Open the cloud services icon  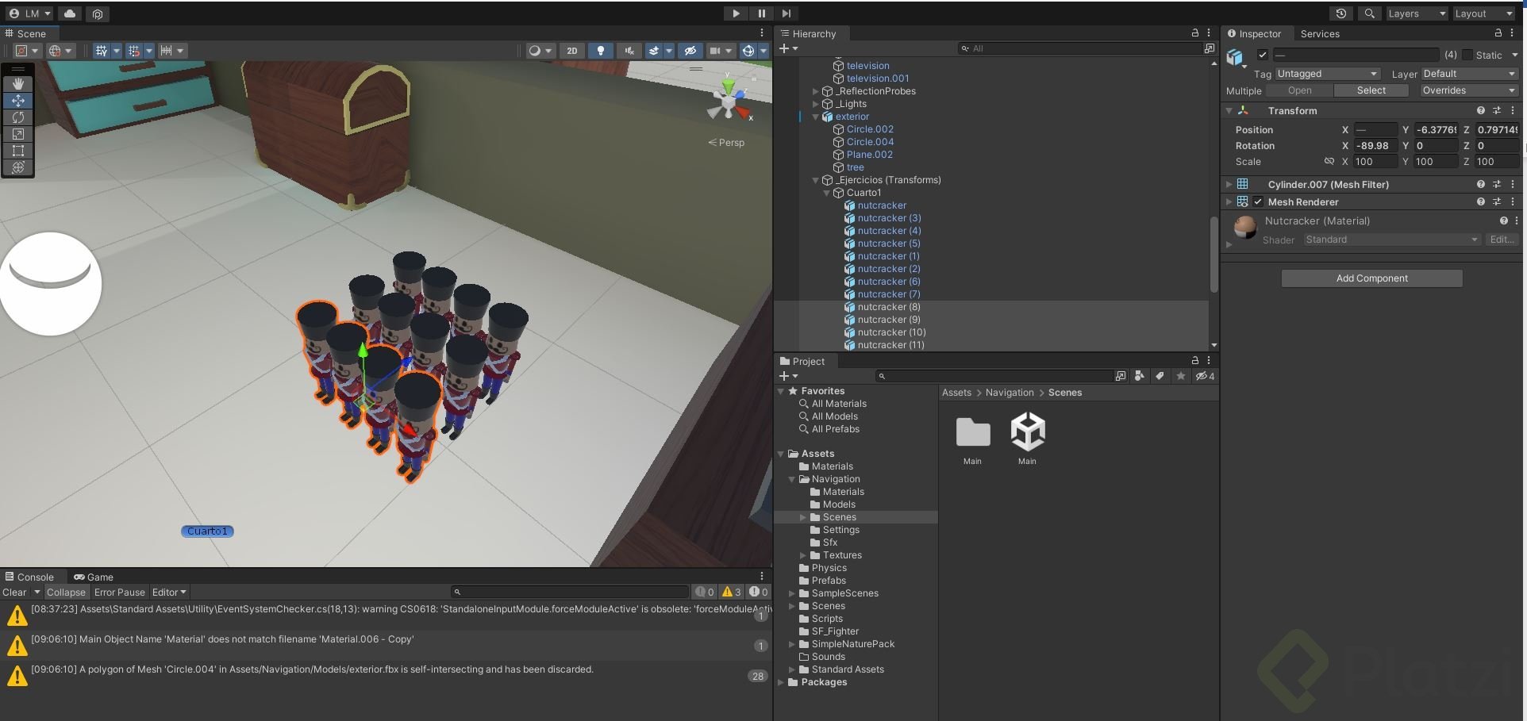(x=70, y=13)
